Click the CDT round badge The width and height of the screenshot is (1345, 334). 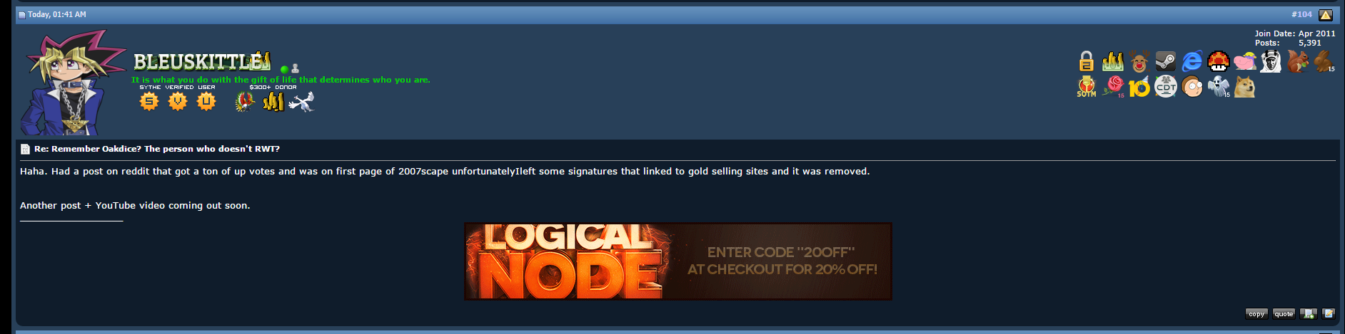click(x=1166, y=87)
